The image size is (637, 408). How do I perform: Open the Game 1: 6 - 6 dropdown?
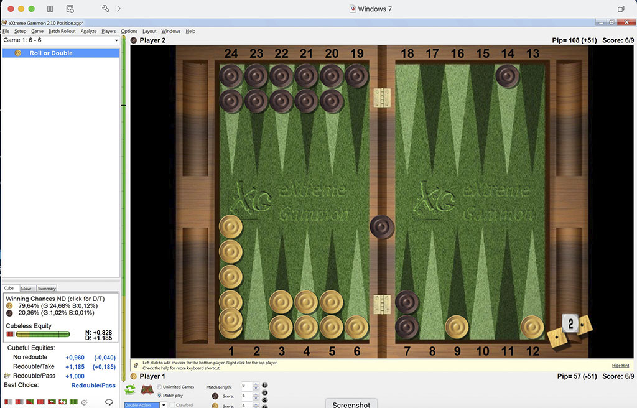116,40
